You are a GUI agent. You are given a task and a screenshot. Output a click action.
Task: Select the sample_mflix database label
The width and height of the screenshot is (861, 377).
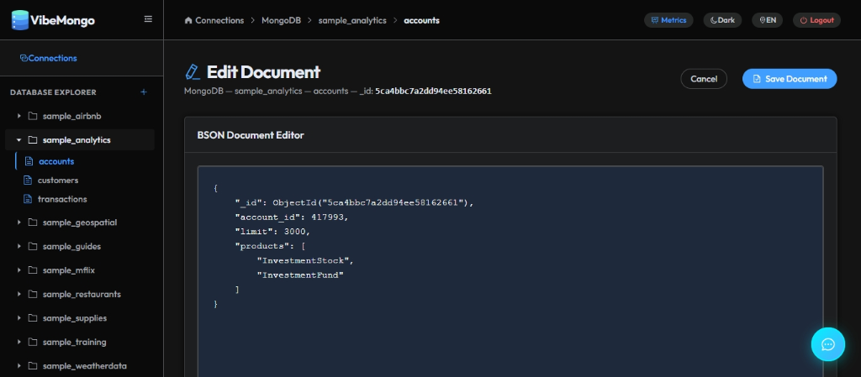[69, 270]
